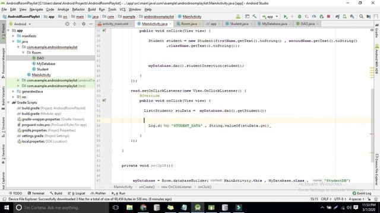Open Device File Manager icon in toolbar
380x213 pixels.
pyautogui.click(x=247, y=17)
